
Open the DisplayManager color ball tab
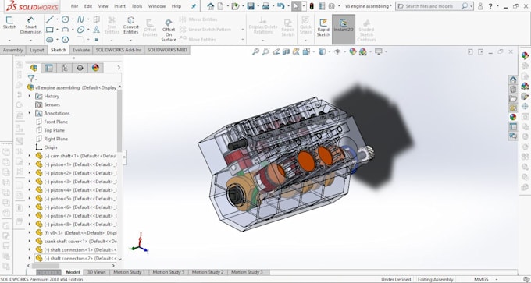tap(95, 68)
